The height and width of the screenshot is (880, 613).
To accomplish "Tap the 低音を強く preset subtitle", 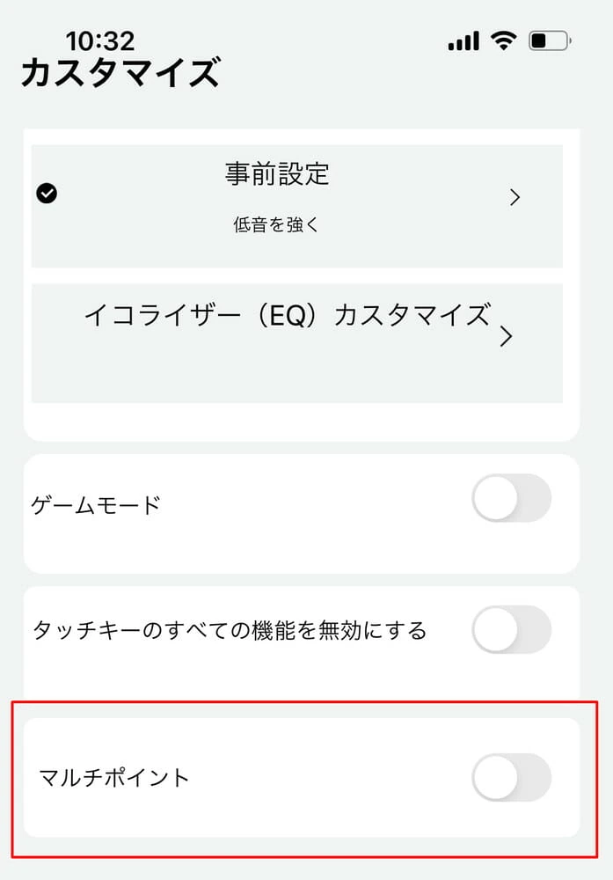I will 276,225.
